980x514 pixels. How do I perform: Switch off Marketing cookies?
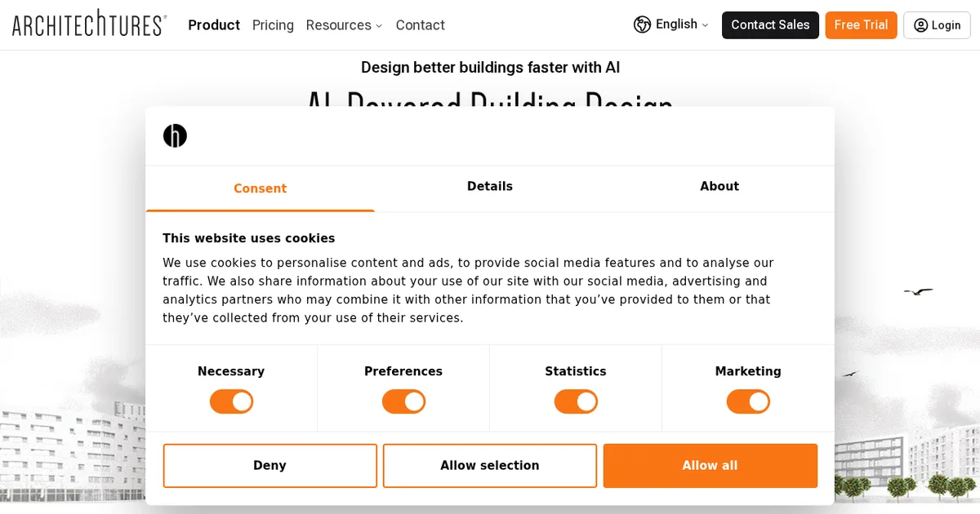pos(748,401)
